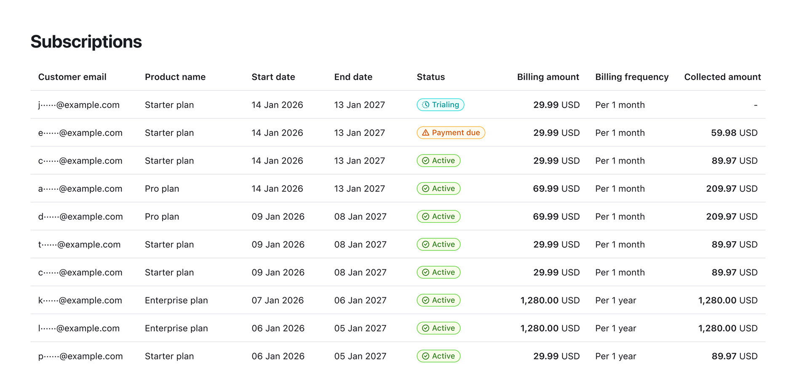Click 89.97 USD collected for p······@example.com

coord(735,356)
